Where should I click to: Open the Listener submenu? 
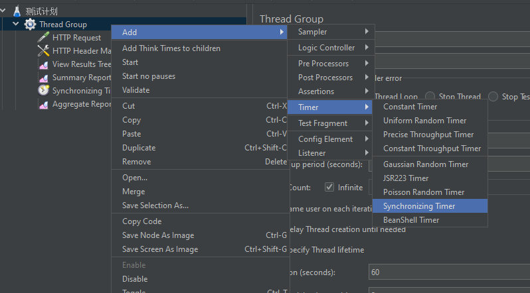point(331,153)
